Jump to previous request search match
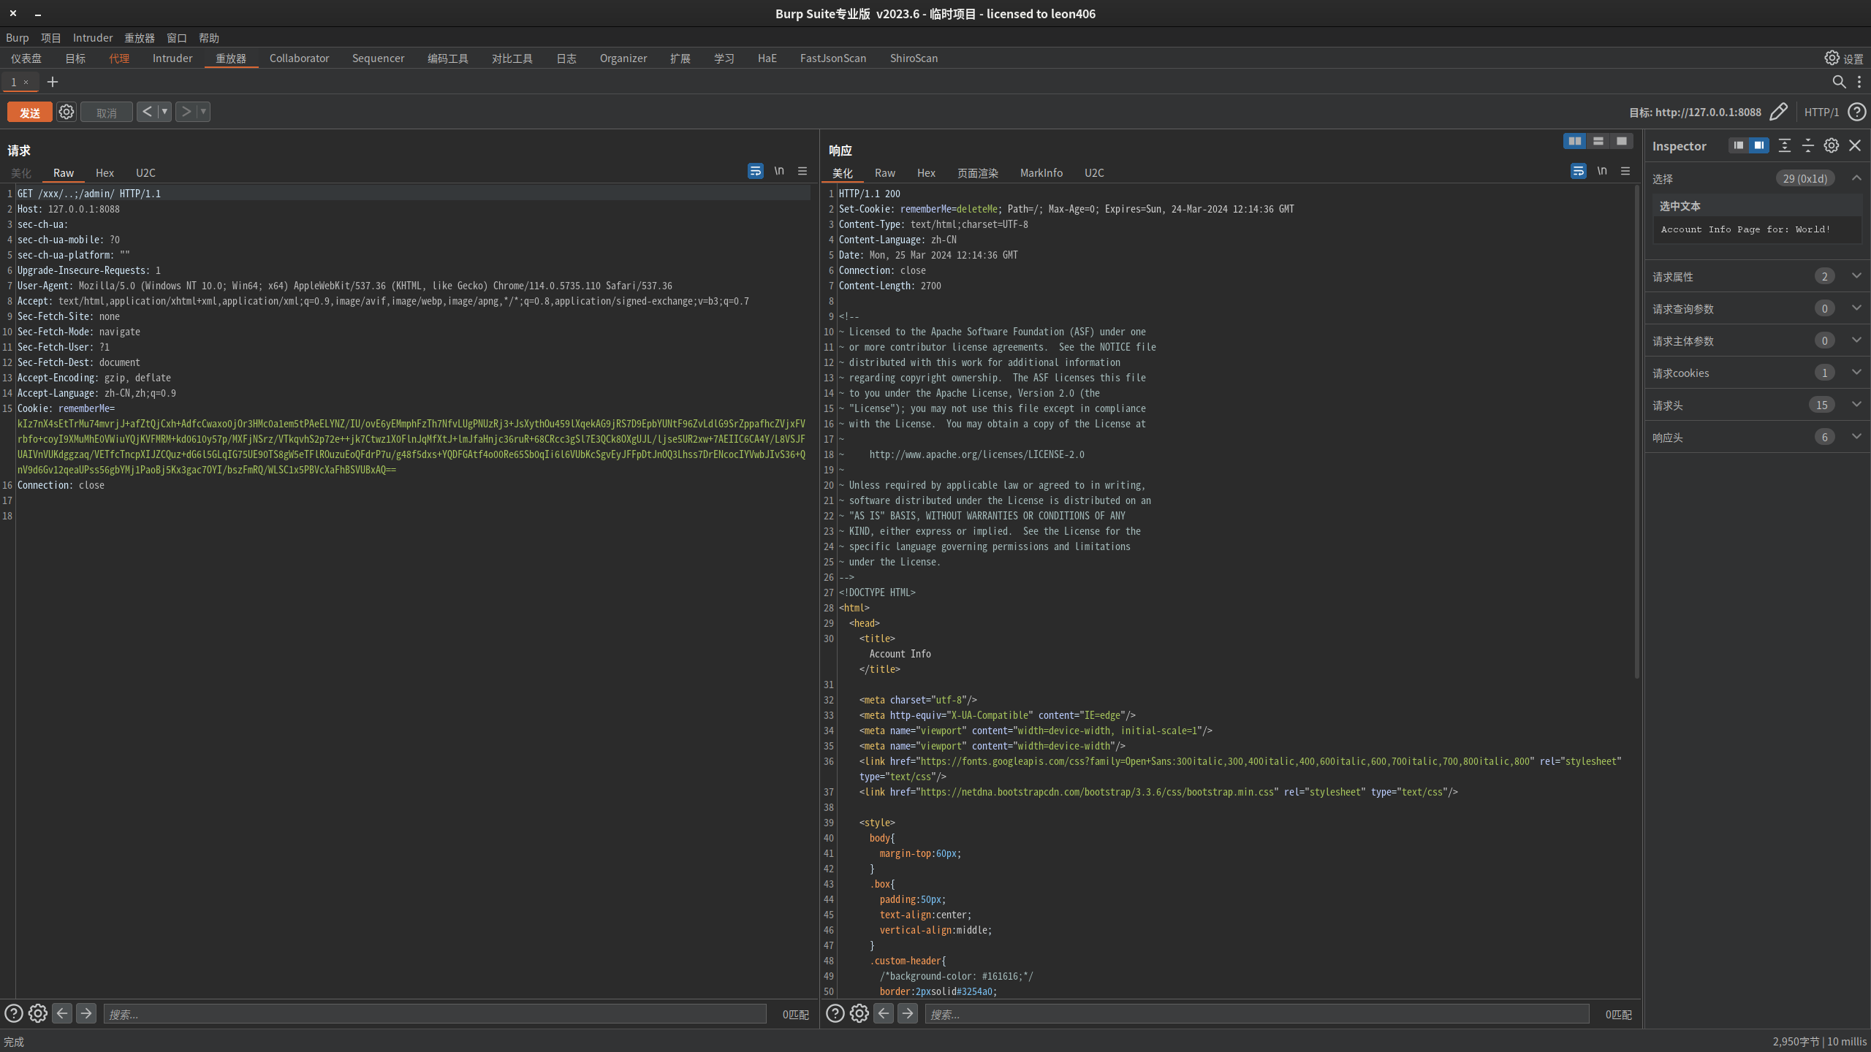Image resolution: width=1871 pixels, height=1052 pixels. (x=62, y=1013)
